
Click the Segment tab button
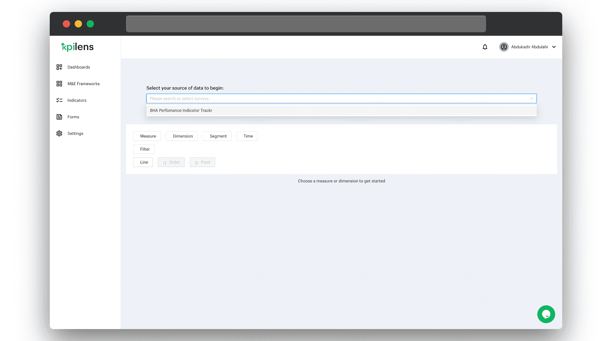point(218,136)
